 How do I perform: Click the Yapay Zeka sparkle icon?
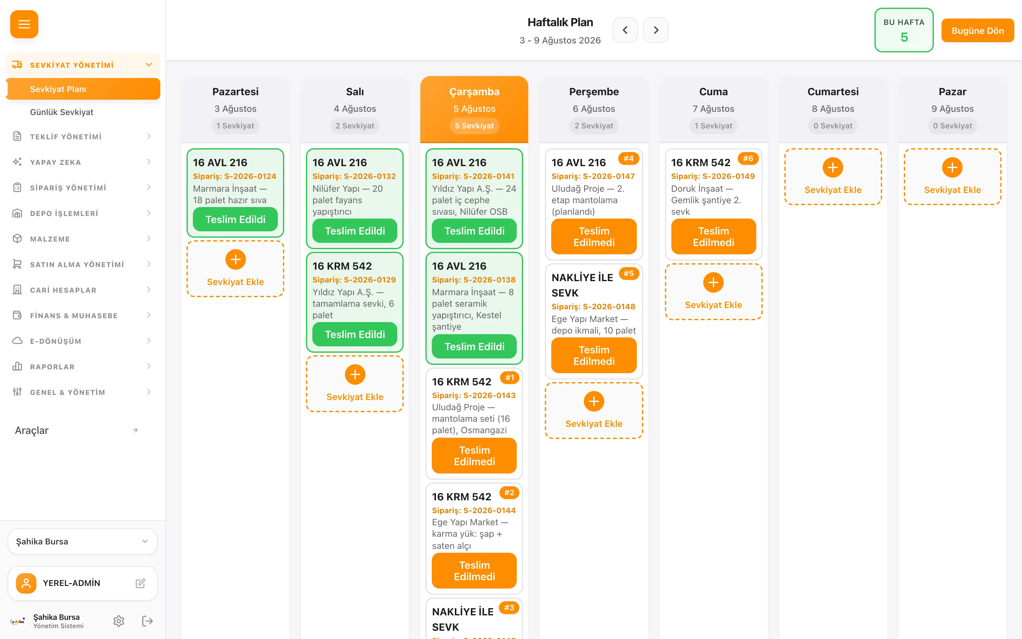(17, 162)
